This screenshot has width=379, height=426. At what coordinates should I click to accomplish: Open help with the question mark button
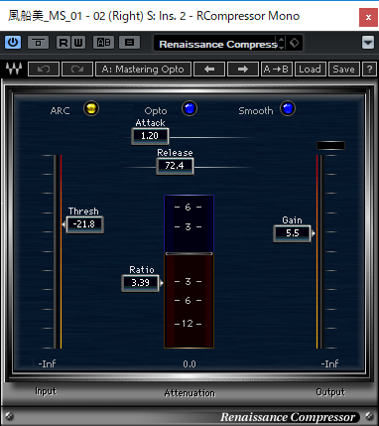coord(370,70)
